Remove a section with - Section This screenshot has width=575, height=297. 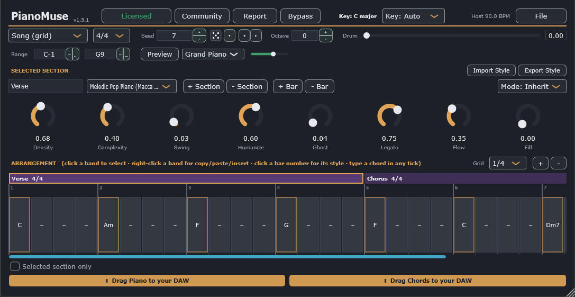[247, 87]
